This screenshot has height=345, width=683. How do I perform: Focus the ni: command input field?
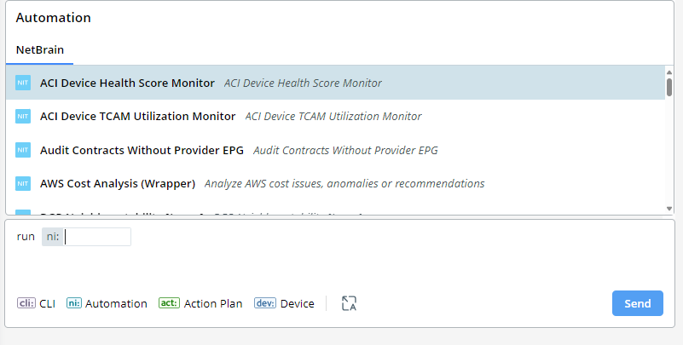pos(97,237)
